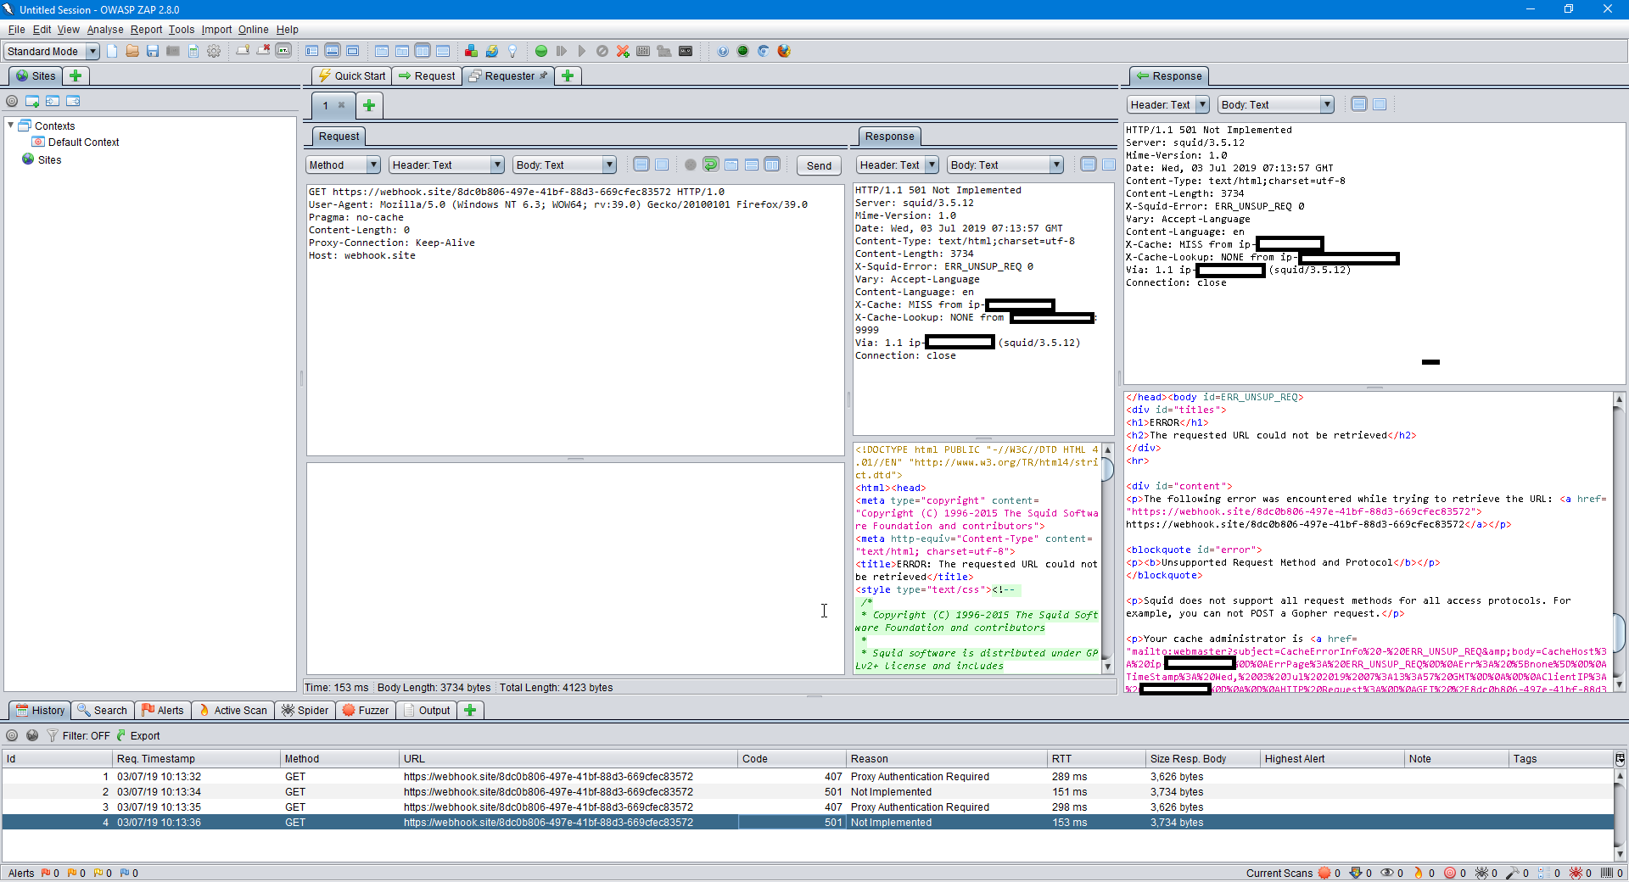The image size is (1629, 882).
Task: Close Requester tab number 1
Action: click(342, 105)
